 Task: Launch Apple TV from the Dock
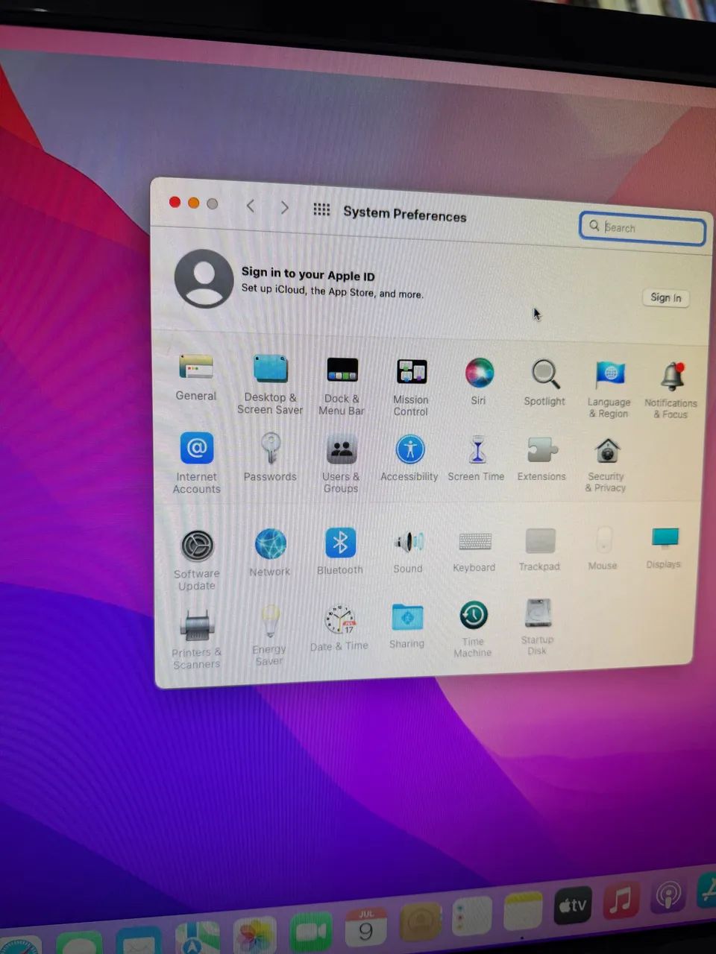574,906
